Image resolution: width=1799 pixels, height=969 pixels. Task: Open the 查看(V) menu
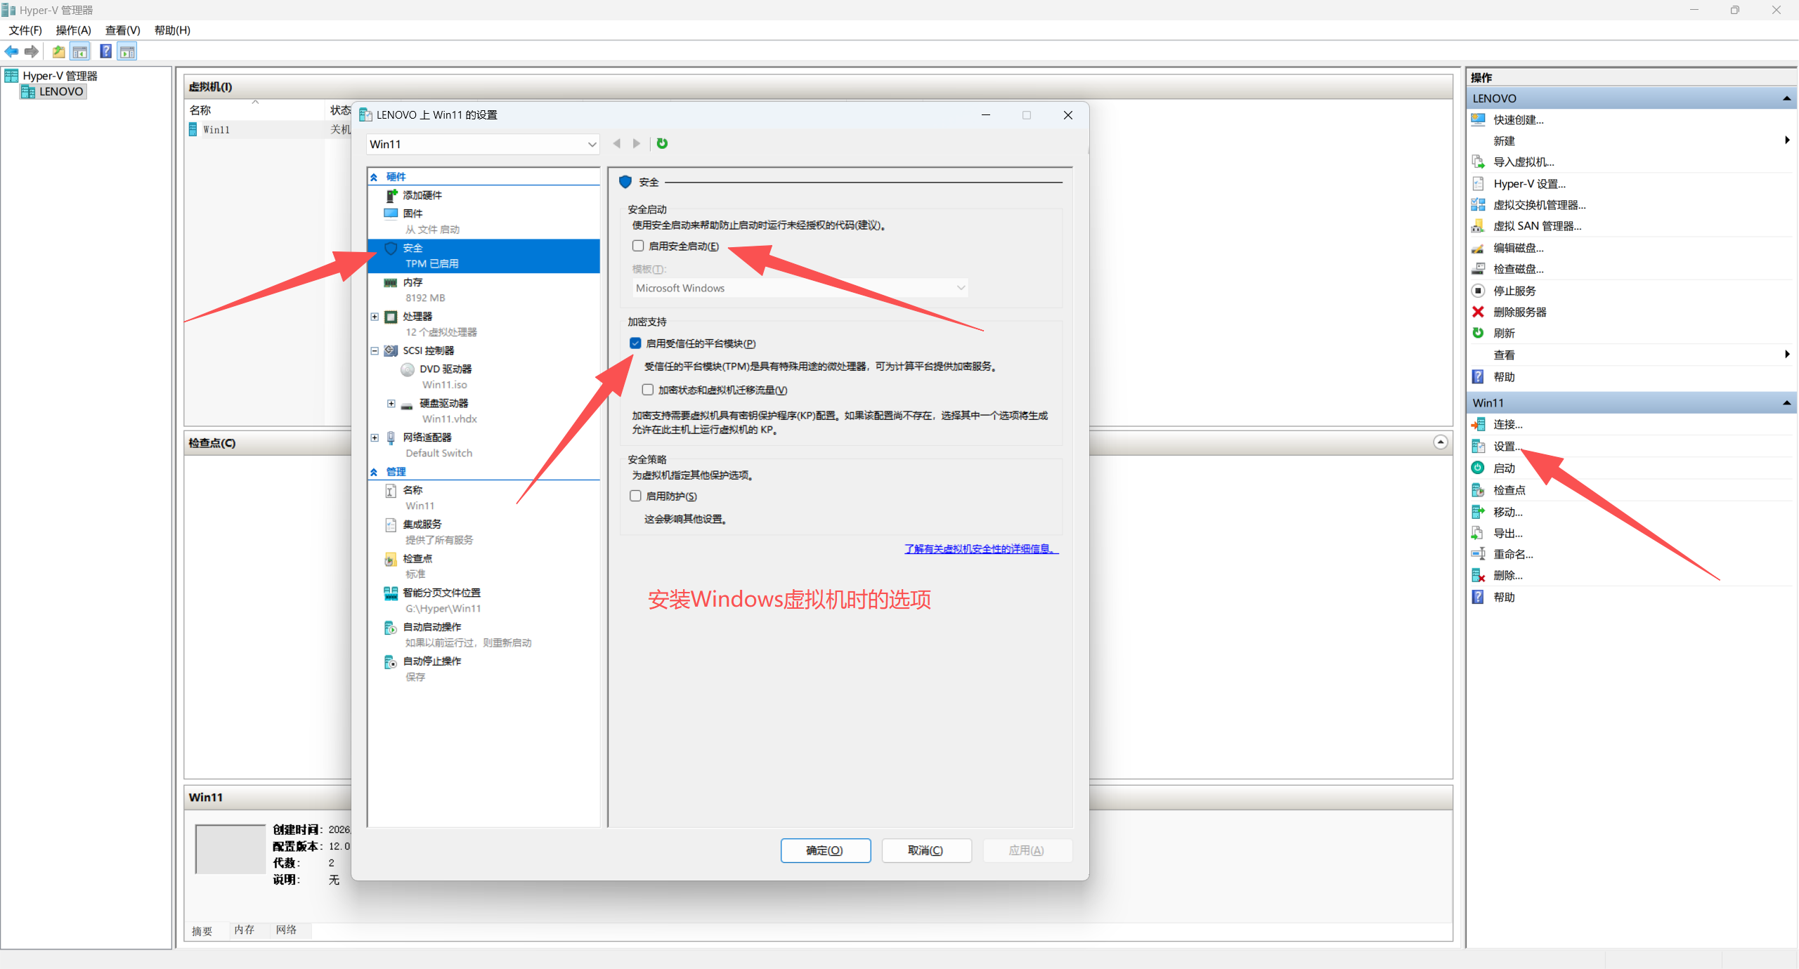123,30
